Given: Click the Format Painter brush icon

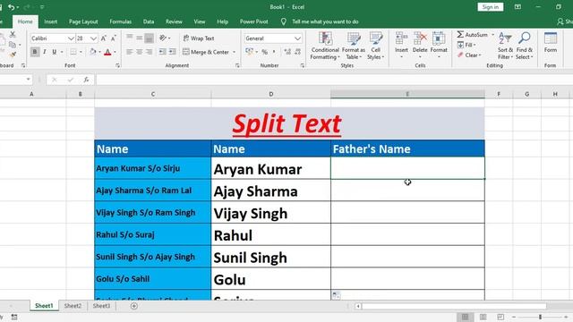Looking at the screenshot, I should (x=13, y=55).
